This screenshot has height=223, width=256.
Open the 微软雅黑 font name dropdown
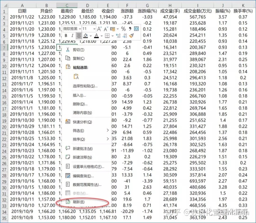tap(80, 29)
